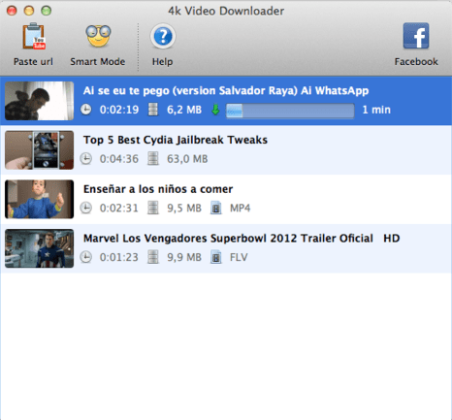Select title 'Enseñar a los niños a comer'
The width and height of the screenshot is (452, 420).
pos(158,189)
